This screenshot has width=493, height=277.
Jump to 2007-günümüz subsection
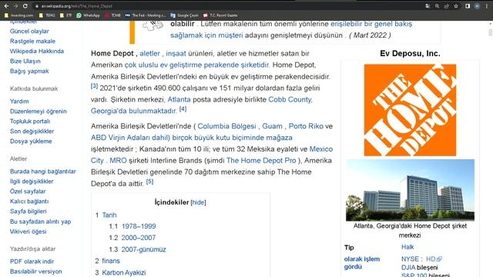click(143, 249)
